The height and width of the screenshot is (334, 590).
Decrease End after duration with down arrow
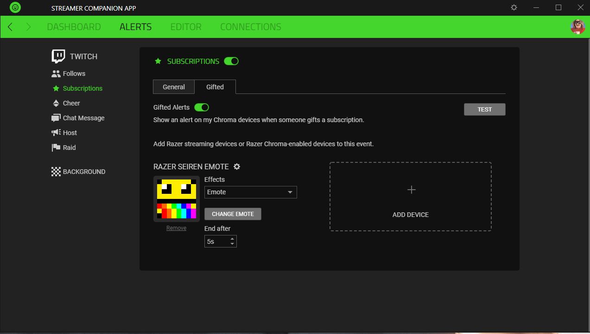pyautogui.click(x=232, y=244)
